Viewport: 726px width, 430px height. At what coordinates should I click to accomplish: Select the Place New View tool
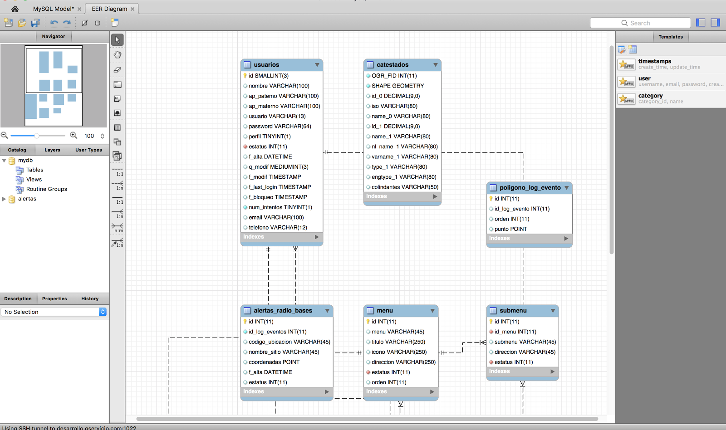(x=117, y=142)
